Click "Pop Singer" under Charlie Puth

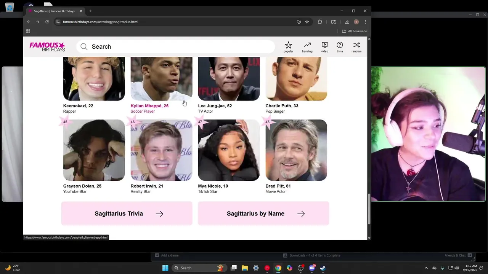tap(276, 111)
